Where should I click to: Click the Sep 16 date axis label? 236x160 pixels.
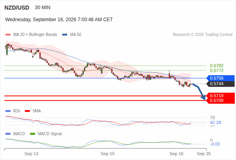[x=176, y=154]
